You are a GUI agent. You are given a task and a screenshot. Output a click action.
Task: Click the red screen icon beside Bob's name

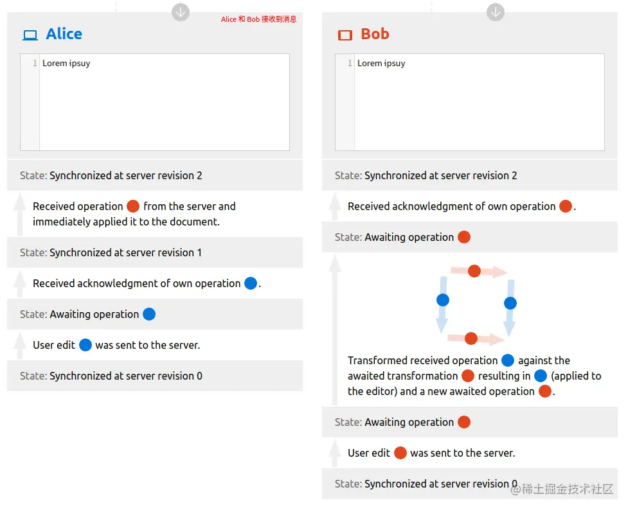[345, 35]
